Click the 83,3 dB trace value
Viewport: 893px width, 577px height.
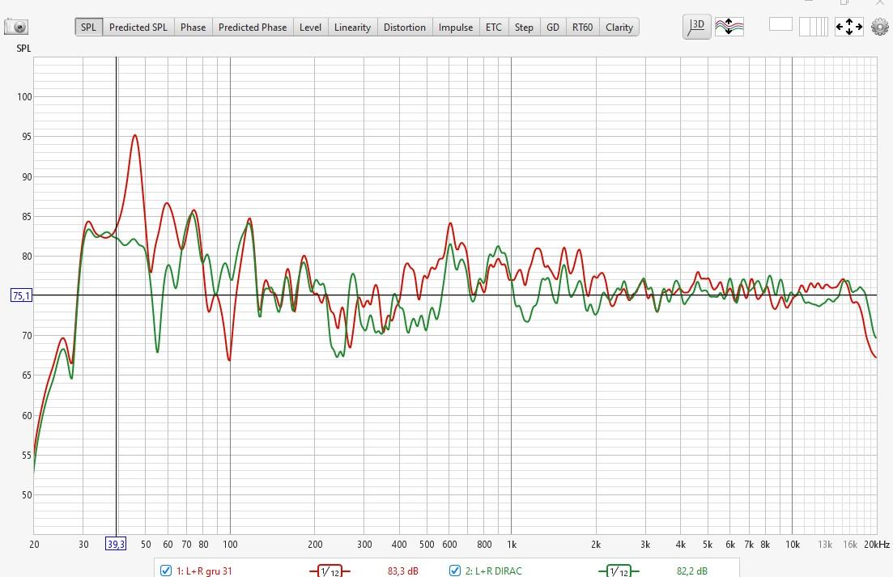[402, 571]
